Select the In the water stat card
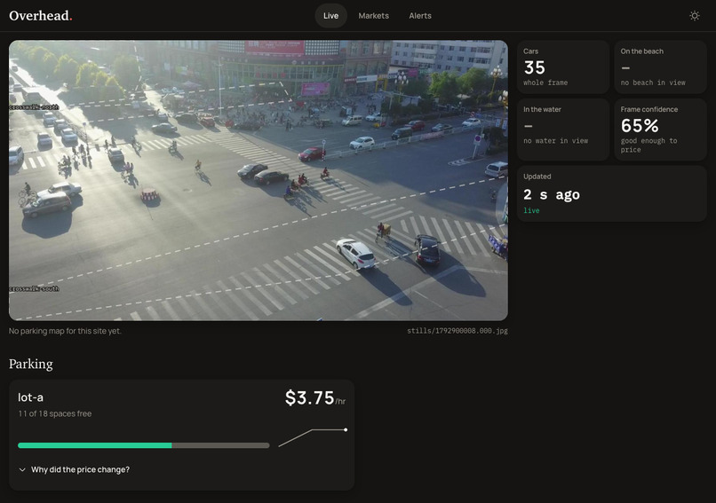This screenshot has height=503, width=716. (x=563, y=130)
